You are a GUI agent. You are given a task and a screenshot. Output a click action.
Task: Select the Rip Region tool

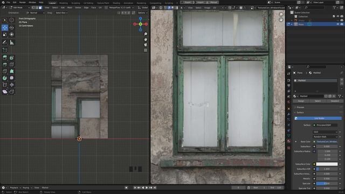click(12, 92)
